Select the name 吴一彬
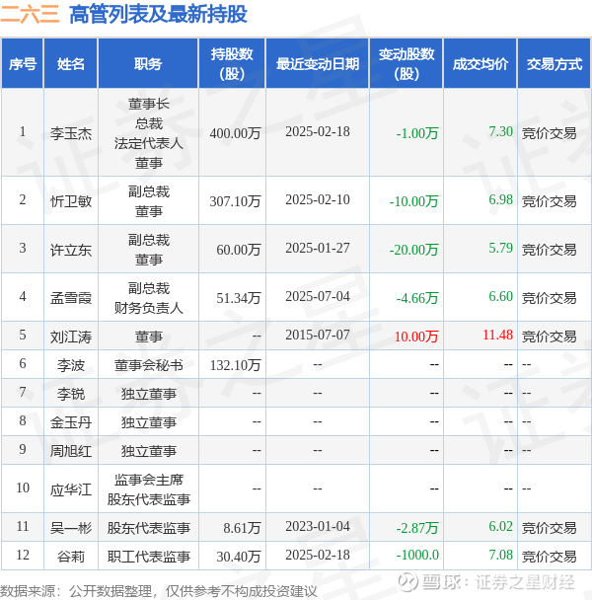 coord(71,528)
